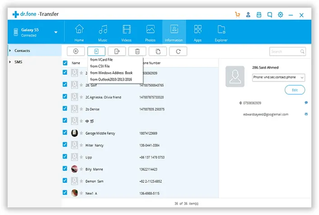Open the user account icon

coord(248,14)
